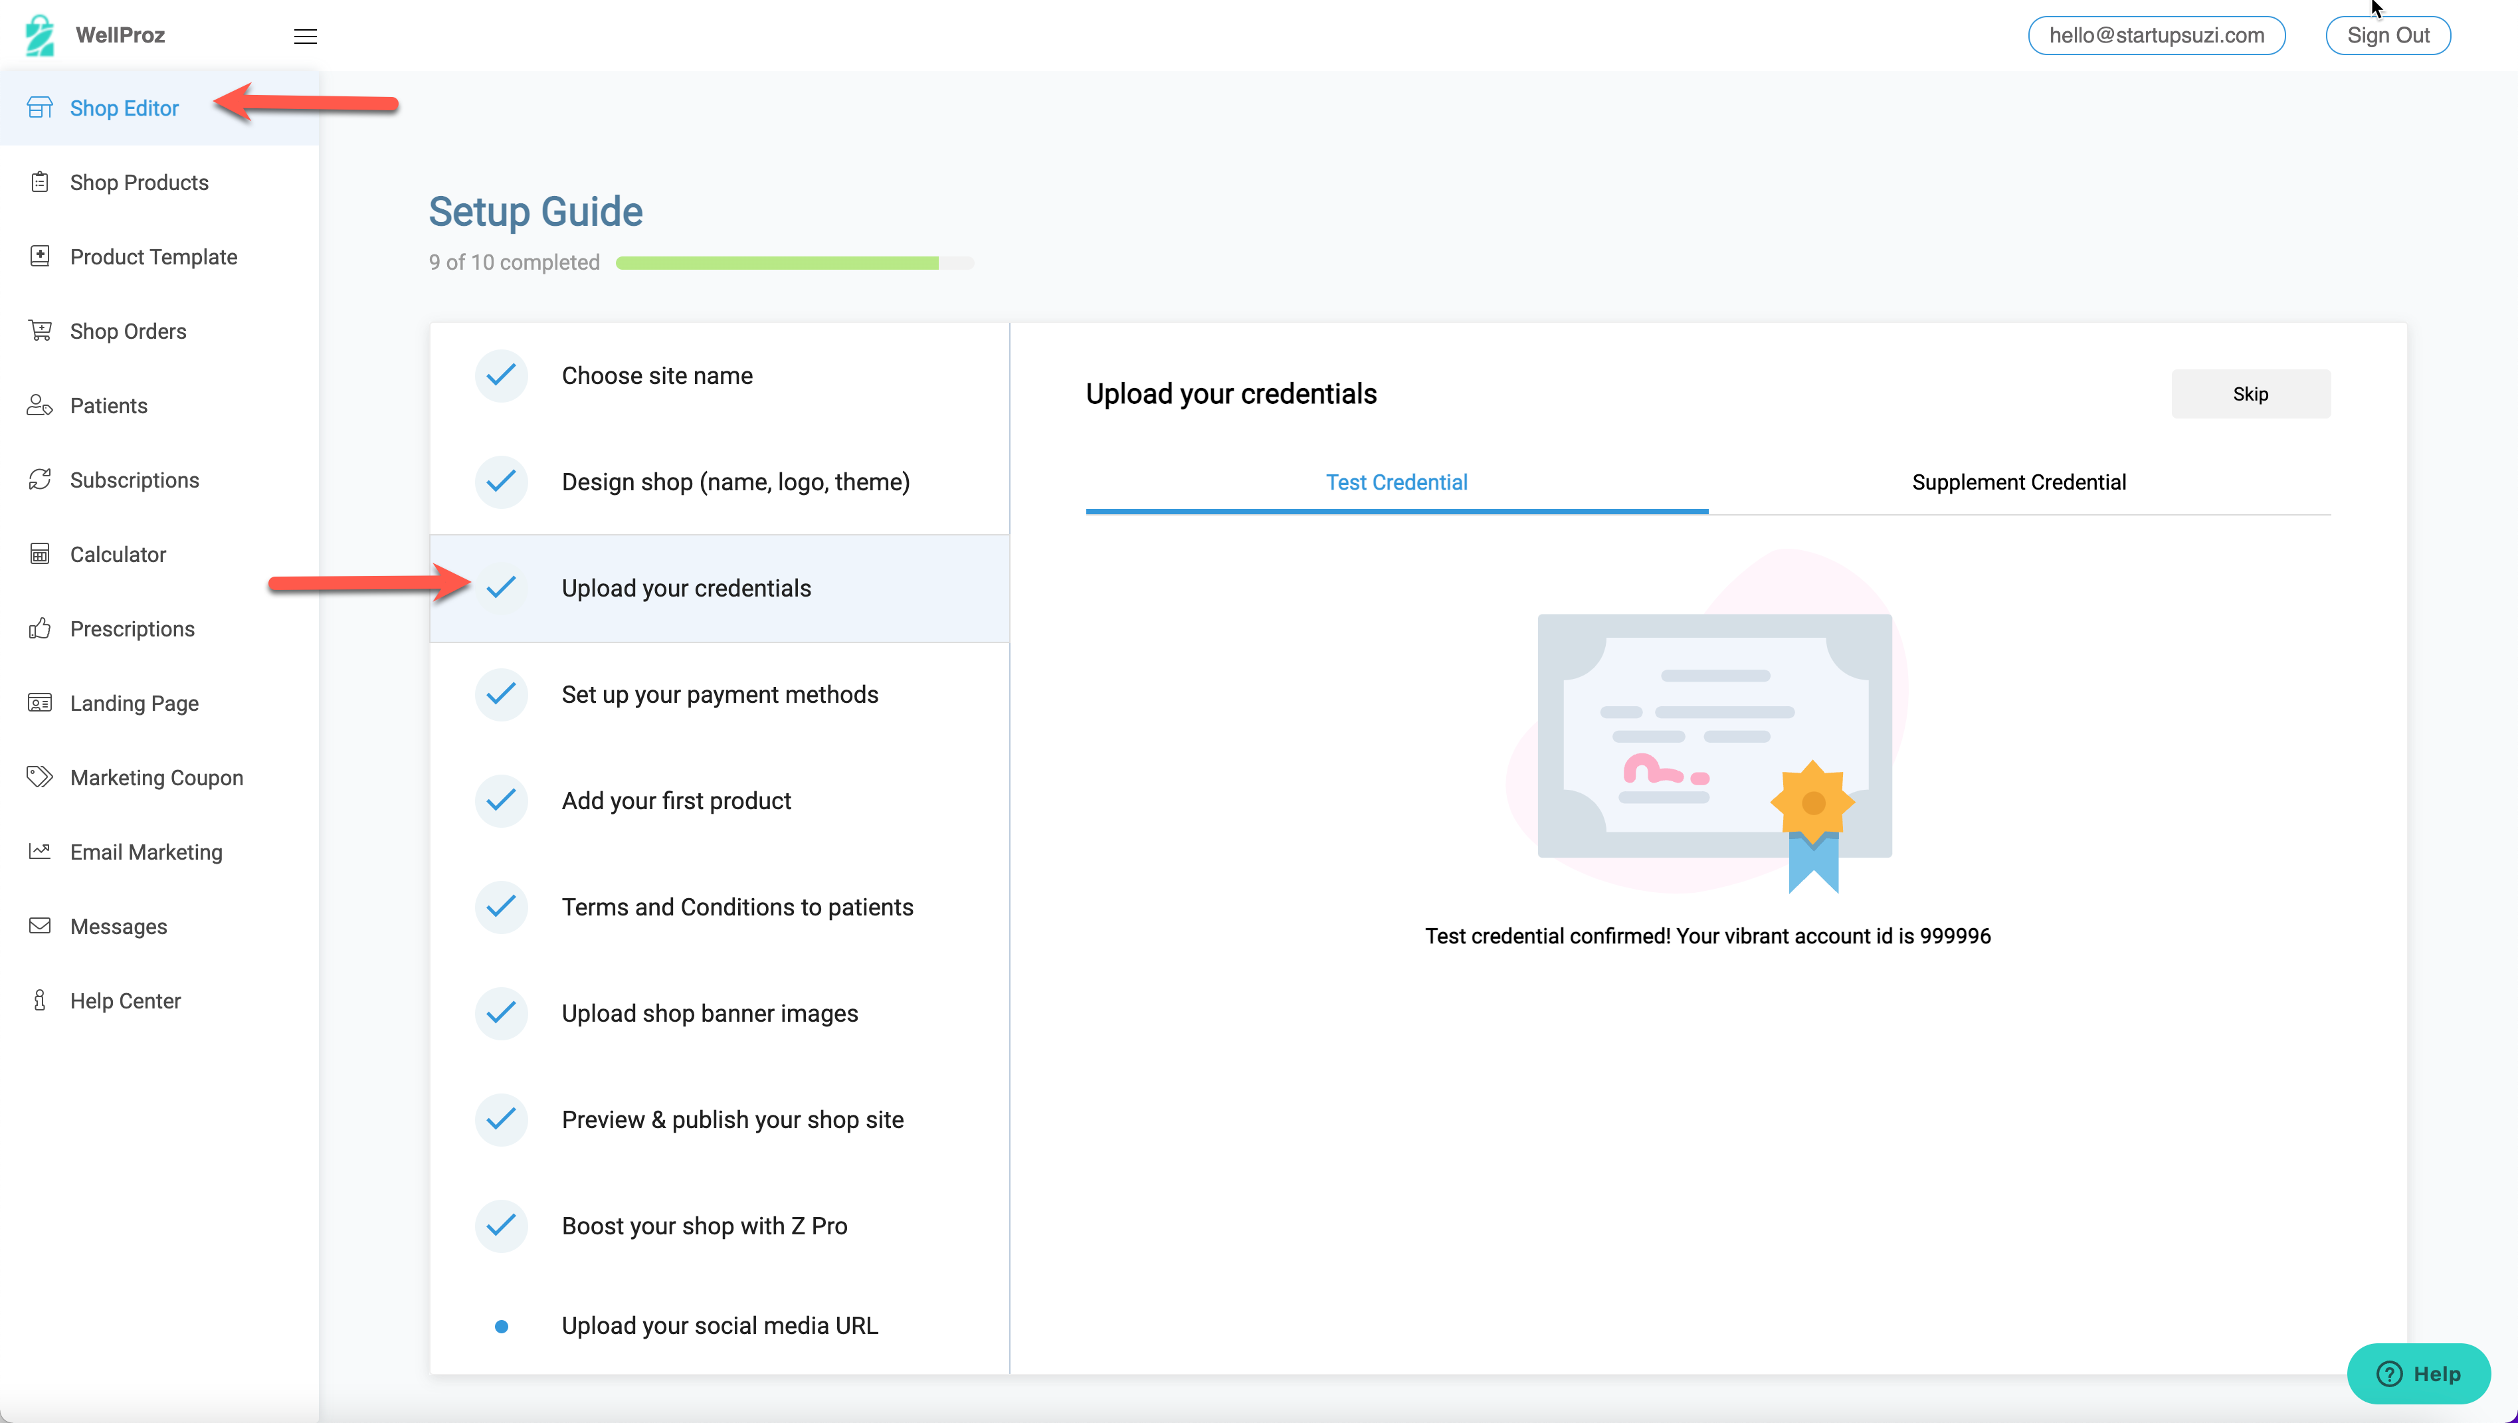Click the Sign Out button

[2388, 35]
